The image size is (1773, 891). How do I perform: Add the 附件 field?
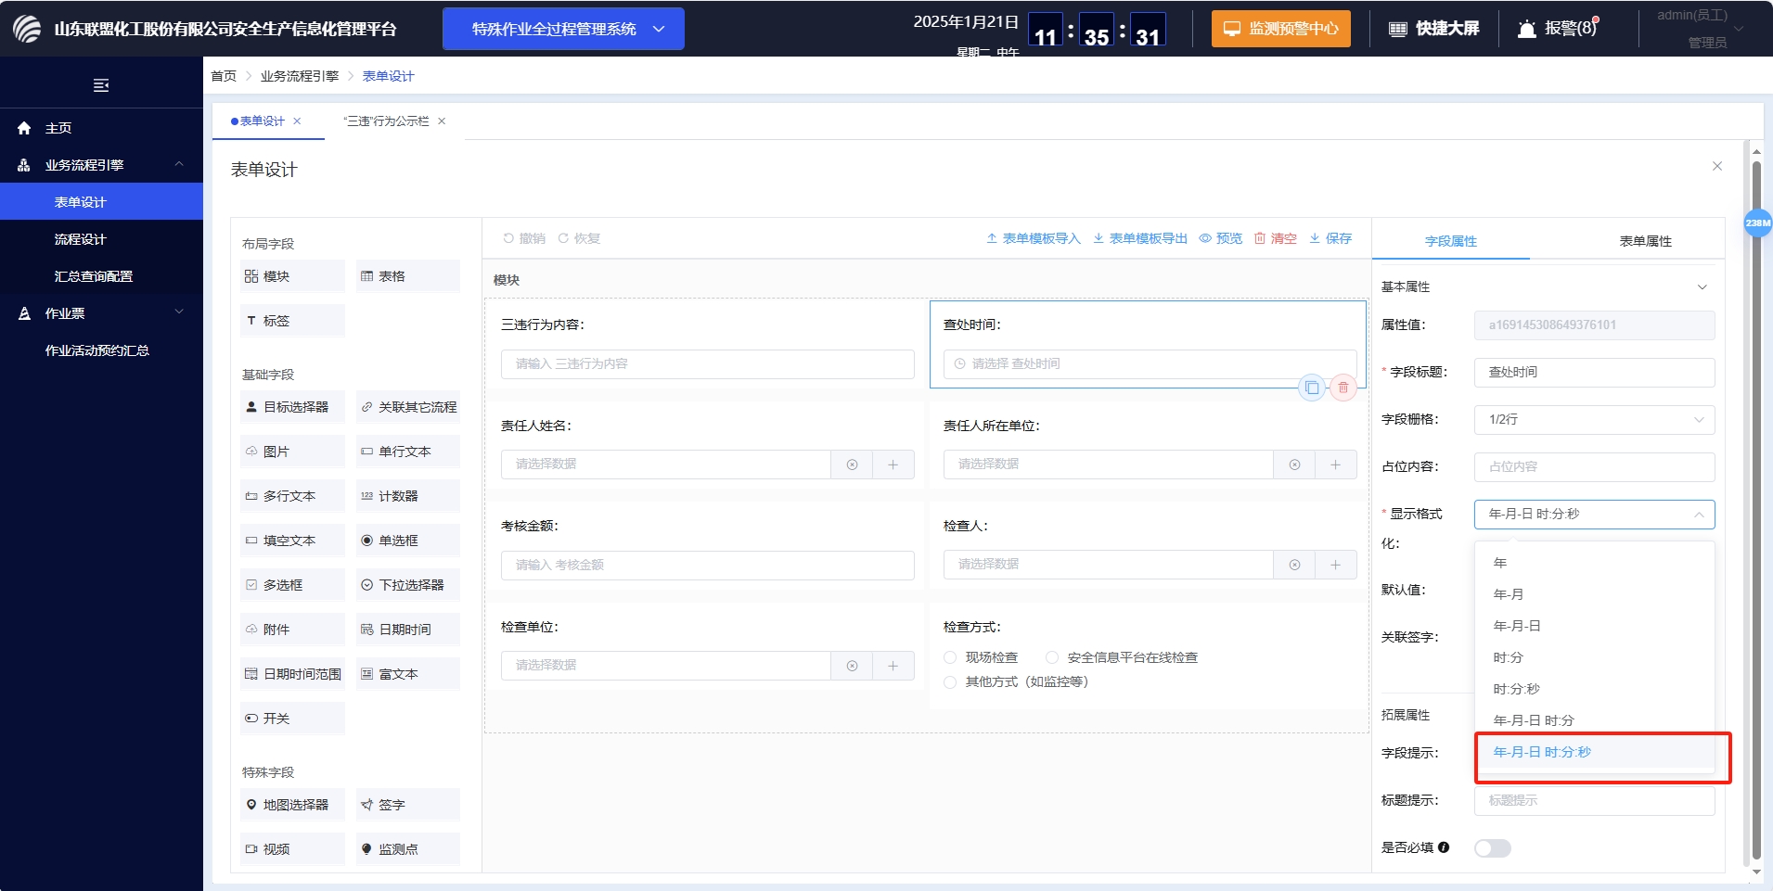pos(292,630)
